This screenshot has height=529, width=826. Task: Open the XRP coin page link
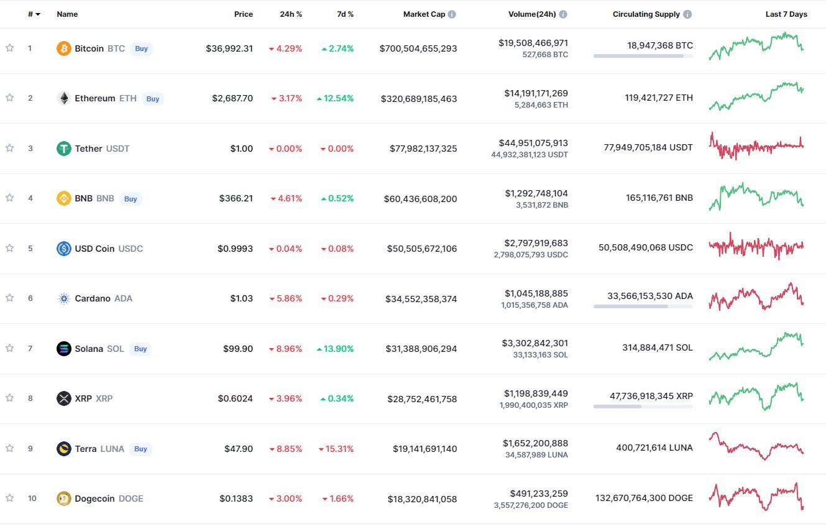pos(83,398)
